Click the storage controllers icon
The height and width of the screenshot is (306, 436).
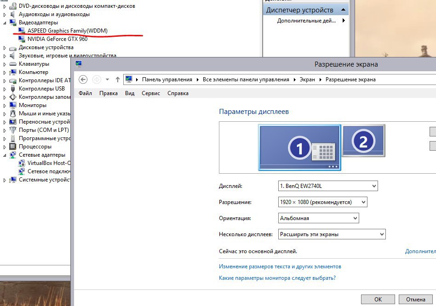pyautogui.click(x=13, y=97)
